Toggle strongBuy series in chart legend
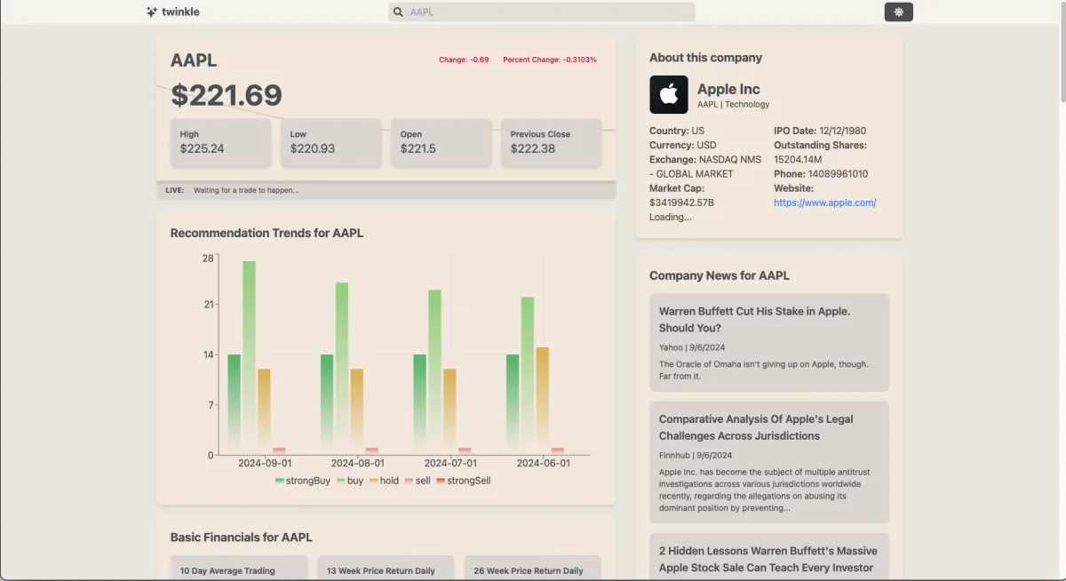This screenshot has width=1066, height=581. [302, 481]
